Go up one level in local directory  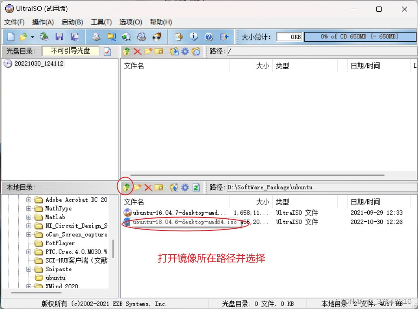pyautogui.click(x=127, y=187)
